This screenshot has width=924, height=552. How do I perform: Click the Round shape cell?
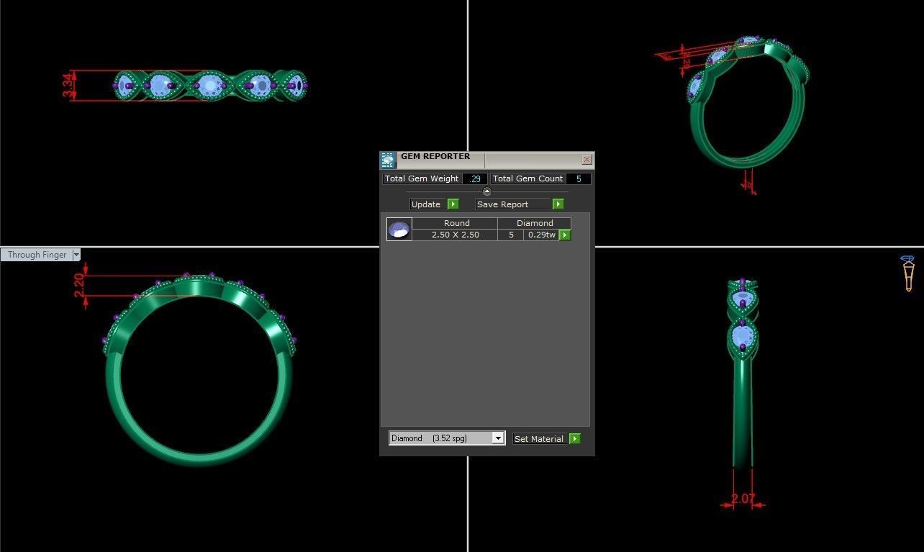click(456, 223)
